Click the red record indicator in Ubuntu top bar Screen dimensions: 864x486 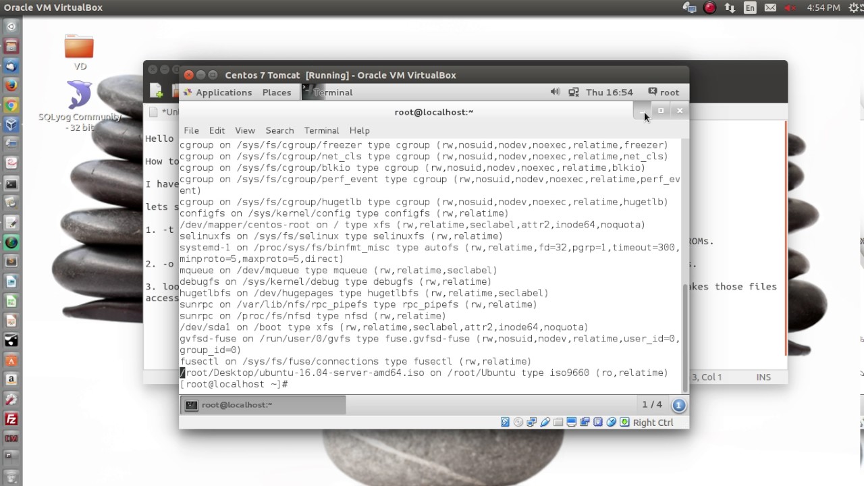click(x=709, y=8)
